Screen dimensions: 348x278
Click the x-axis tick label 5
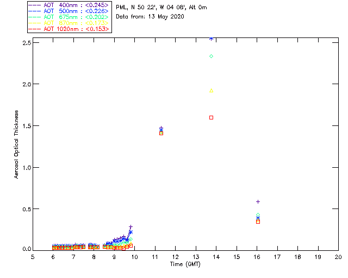(33, 257)
